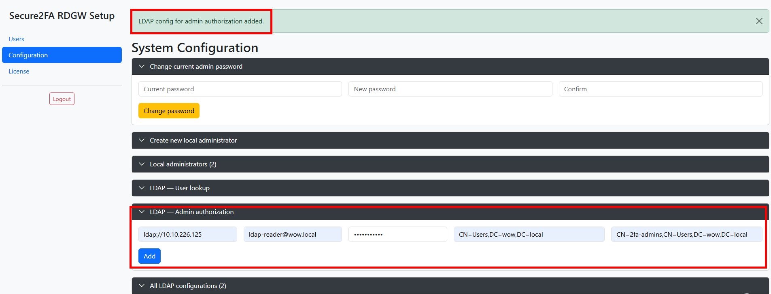
Task: Select Configuration in the sidebar
Action: [62, 55]
